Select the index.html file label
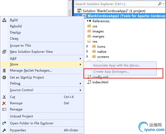 [x=100, y=82]
